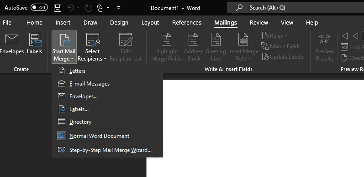Open the Draw tab
This screenshot has height=177, width=364.
click(x=90, y=22)
